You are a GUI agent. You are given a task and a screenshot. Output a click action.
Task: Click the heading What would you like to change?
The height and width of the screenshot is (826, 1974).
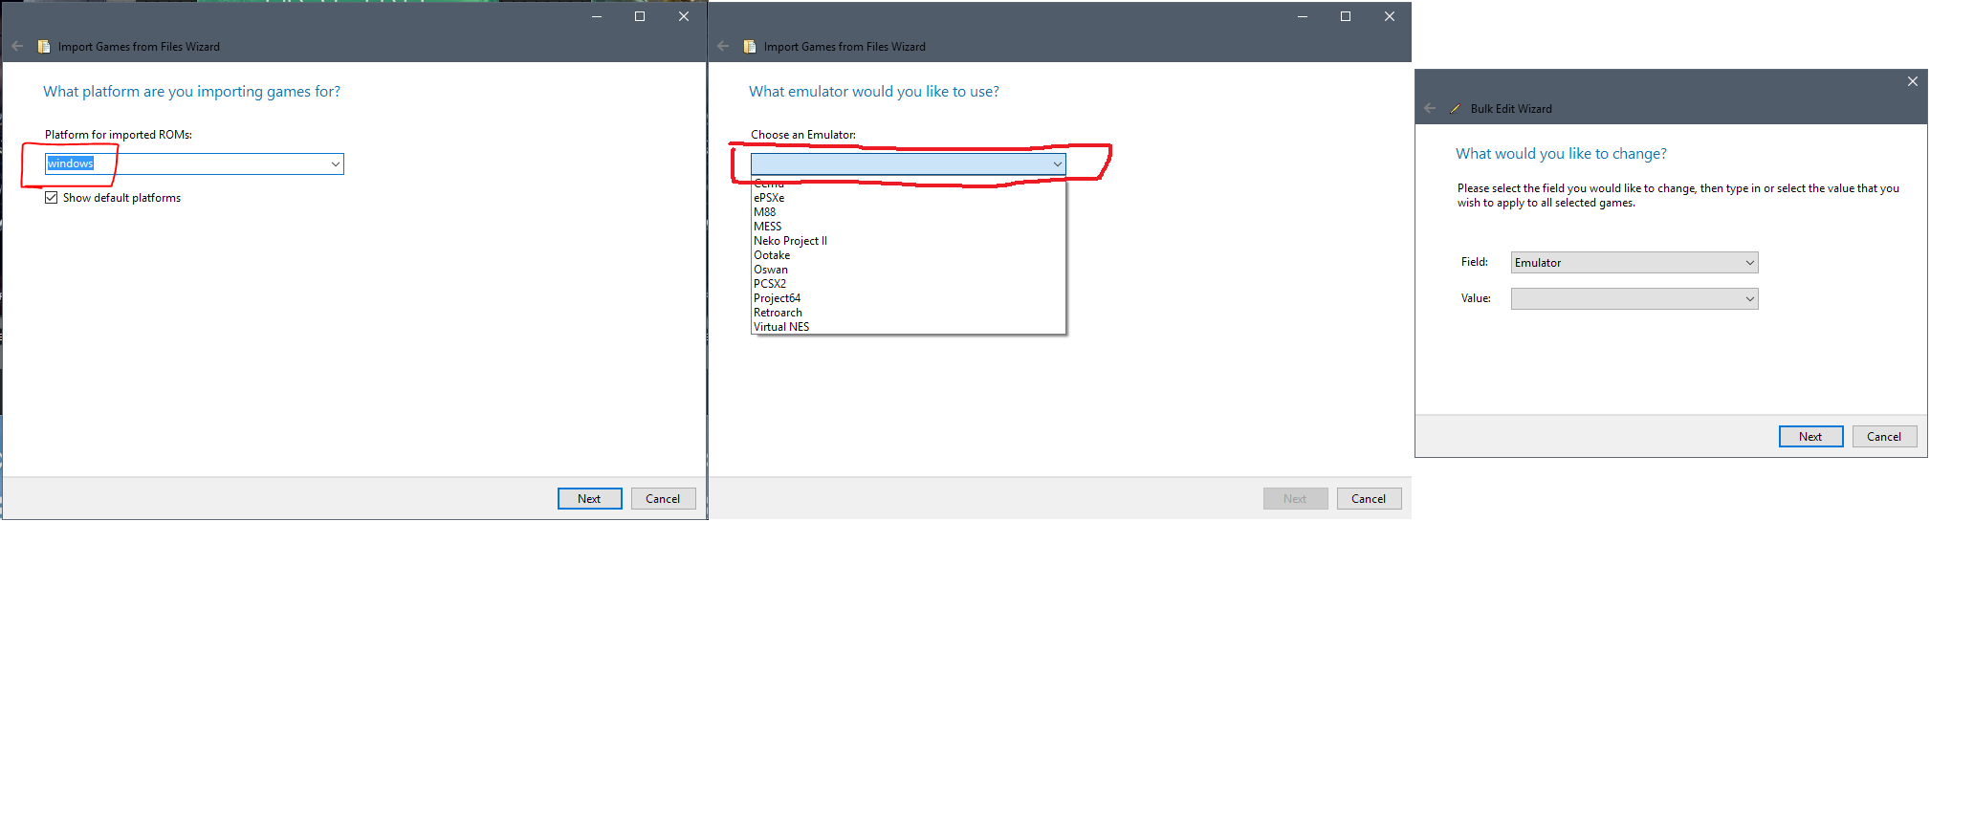1561,153
